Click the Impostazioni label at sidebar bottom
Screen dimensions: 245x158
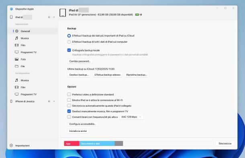pyautogui.click(x=22, y=146)
